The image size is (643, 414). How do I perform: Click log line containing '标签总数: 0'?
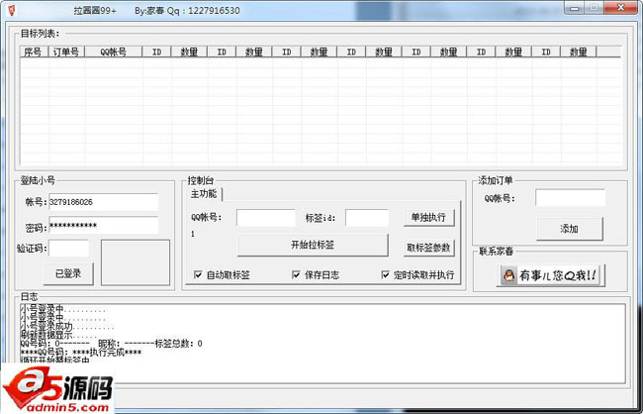(111, 344)
